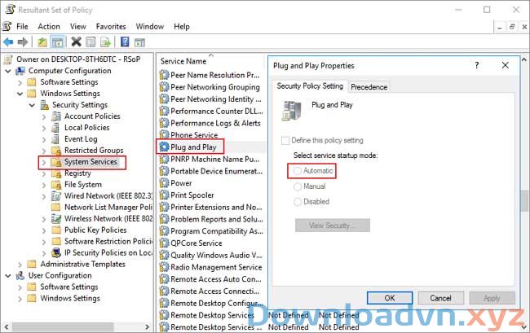The height and width of the screenshot is (333, 530).
Task: Click the Print Spooler service icon
Action: coord(164,195)
